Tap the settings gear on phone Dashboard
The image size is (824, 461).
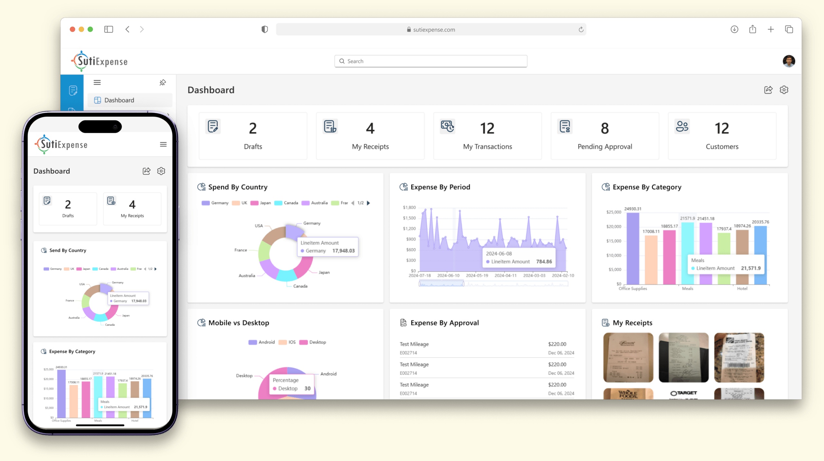[161, 171]
